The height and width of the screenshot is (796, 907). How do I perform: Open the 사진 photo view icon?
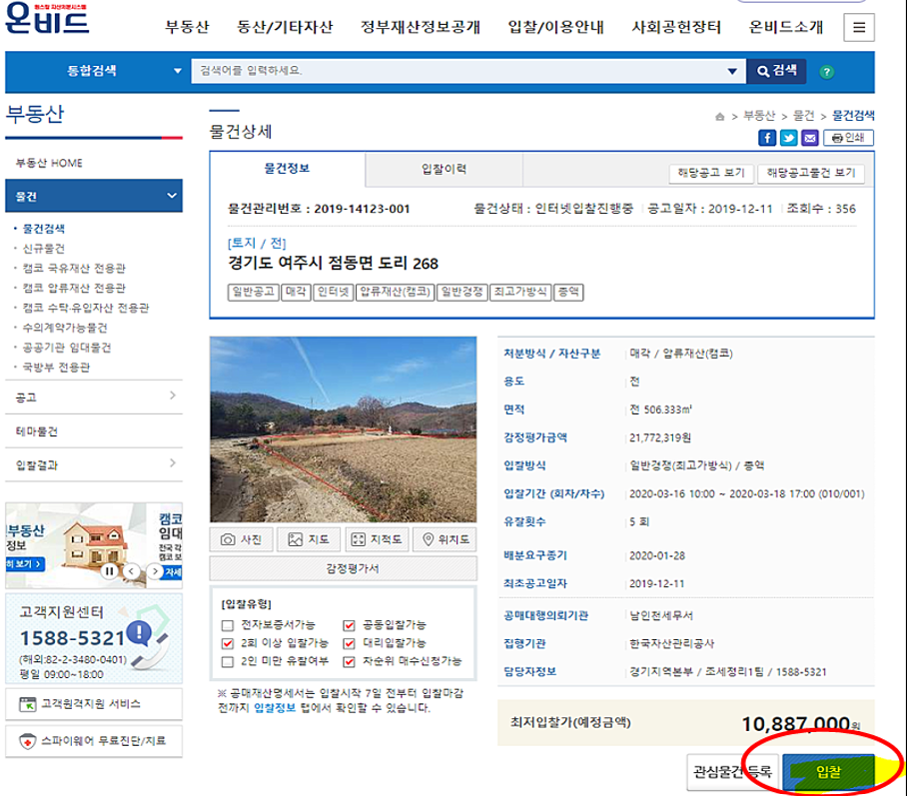241,538
